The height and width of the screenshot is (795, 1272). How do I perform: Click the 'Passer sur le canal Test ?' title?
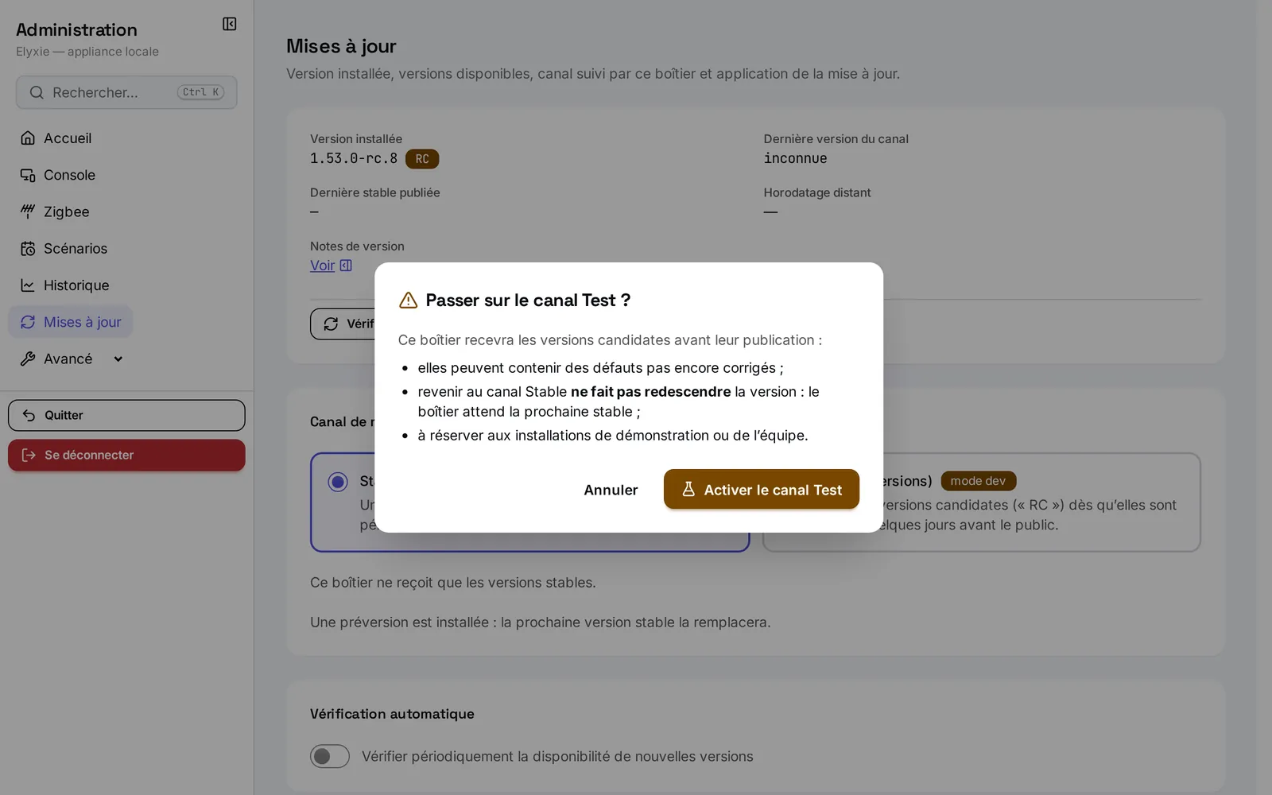pyautogui.click(x=528, y=301)
